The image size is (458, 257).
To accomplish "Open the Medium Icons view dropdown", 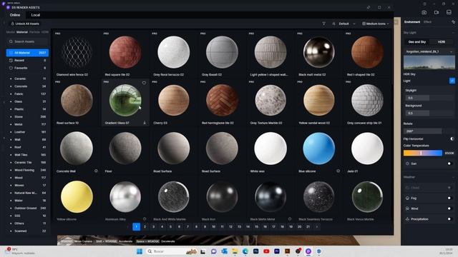I will coord(375,24).
